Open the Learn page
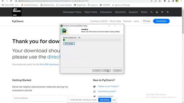The image size is (184, 103). (136, 21)
